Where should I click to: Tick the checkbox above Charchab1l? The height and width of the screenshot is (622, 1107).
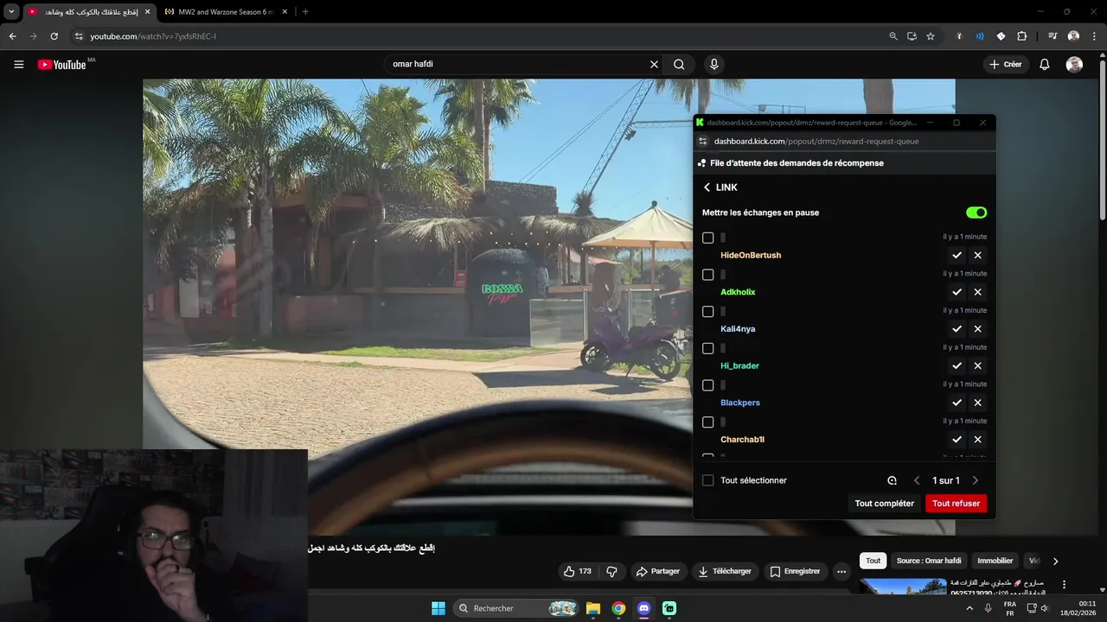708,422
